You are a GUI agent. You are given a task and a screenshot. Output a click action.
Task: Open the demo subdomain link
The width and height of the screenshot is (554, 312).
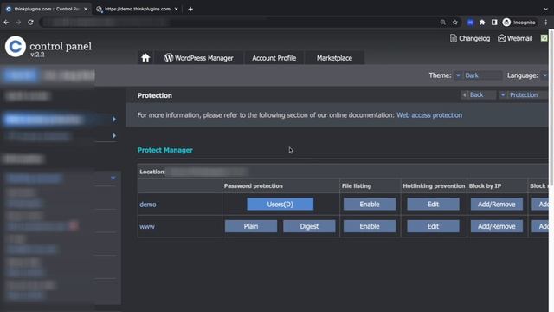coord(148,205)
